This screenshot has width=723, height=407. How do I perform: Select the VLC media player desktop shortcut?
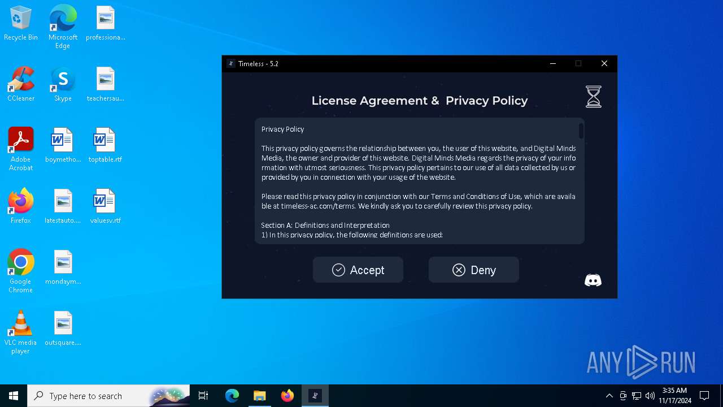(21, 332)
